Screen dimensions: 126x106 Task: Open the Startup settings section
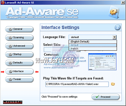pos(19,54)
